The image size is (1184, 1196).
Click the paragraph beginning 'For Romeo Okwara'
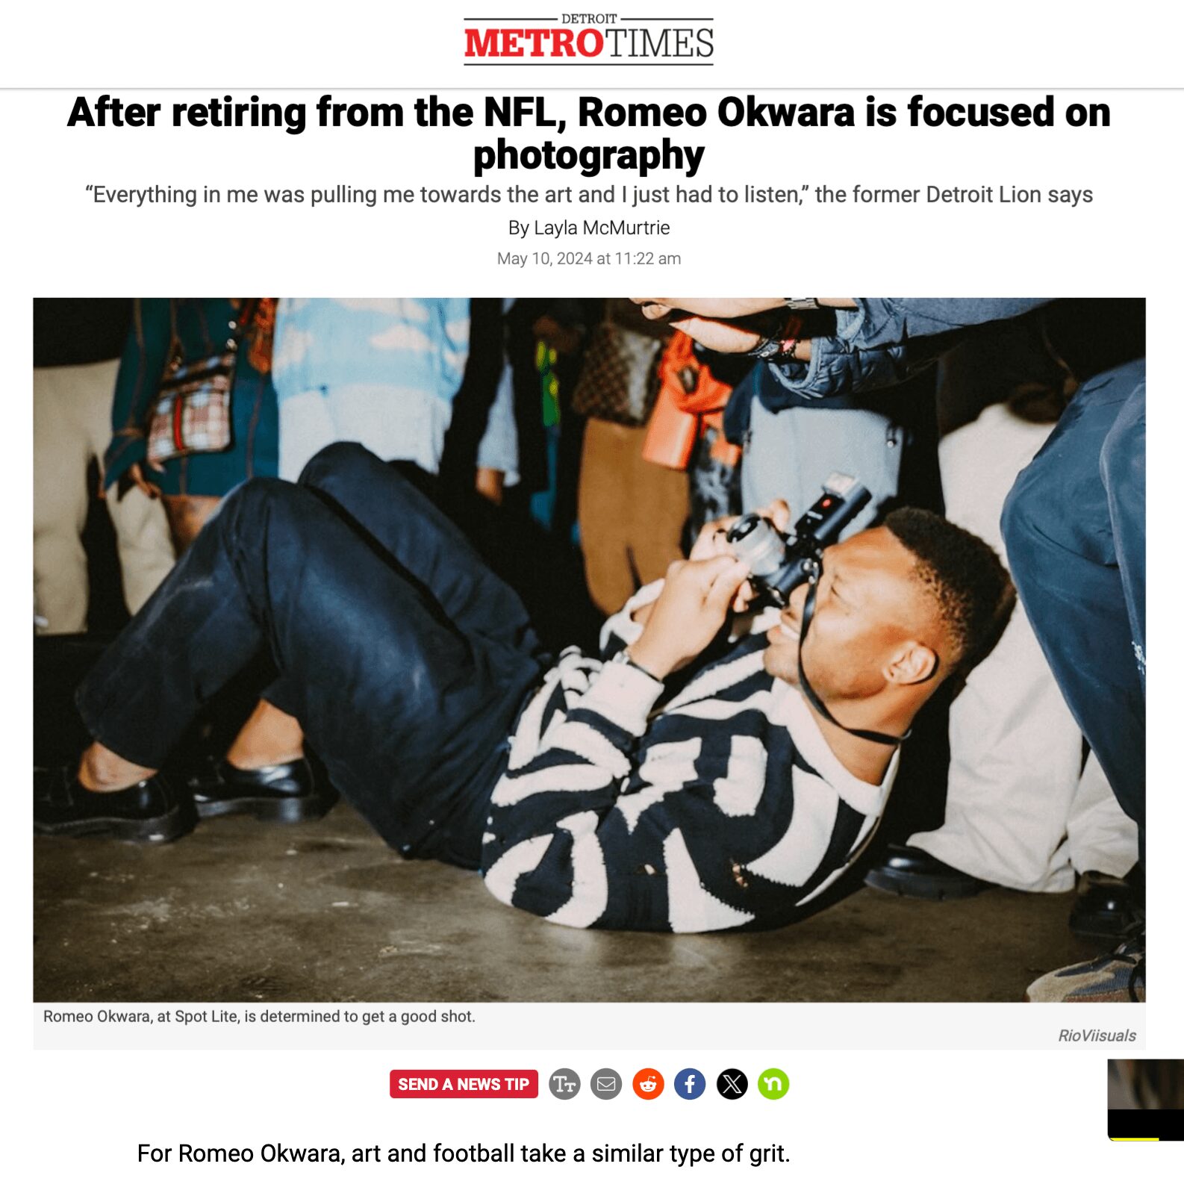464,1153
